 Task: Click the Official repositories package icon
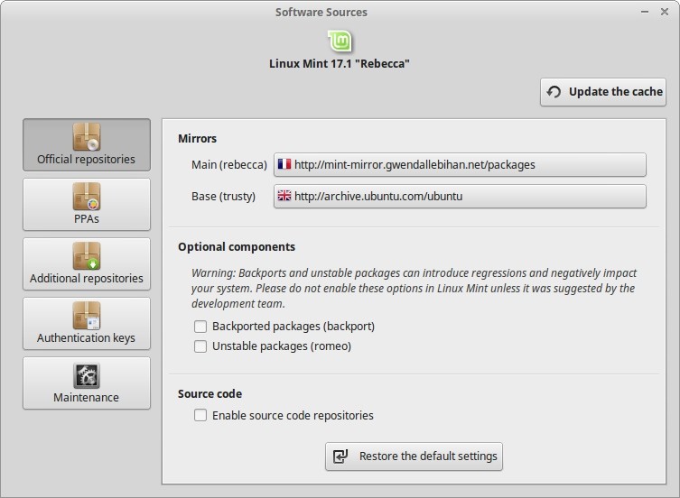(87, 136)
